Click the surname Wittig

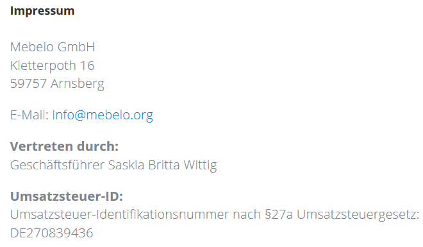pyautogui.click(x=200, y=166)
